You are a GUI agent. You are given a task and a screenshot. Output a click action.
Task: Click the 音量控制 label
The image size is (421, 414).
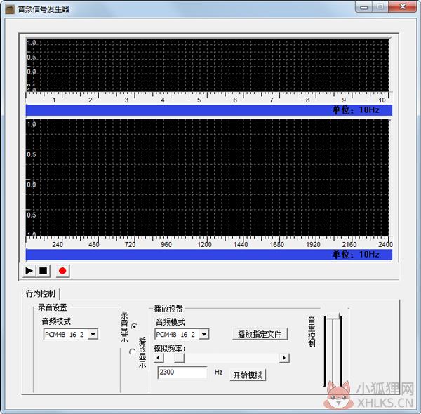[x=312, y=332]
